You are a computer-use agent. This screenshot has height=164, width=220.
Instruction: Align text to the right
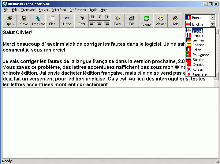tap(106, 24)
